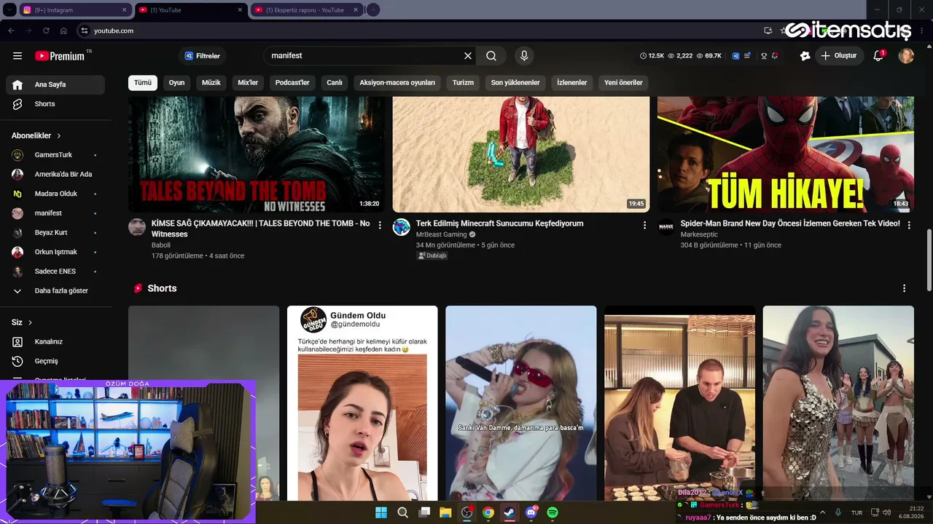Play the Tales Beyond the Tomb thumbnail
Image resolution: width=933 pixels, height=524 pixels.
click(x=257, y=154)
